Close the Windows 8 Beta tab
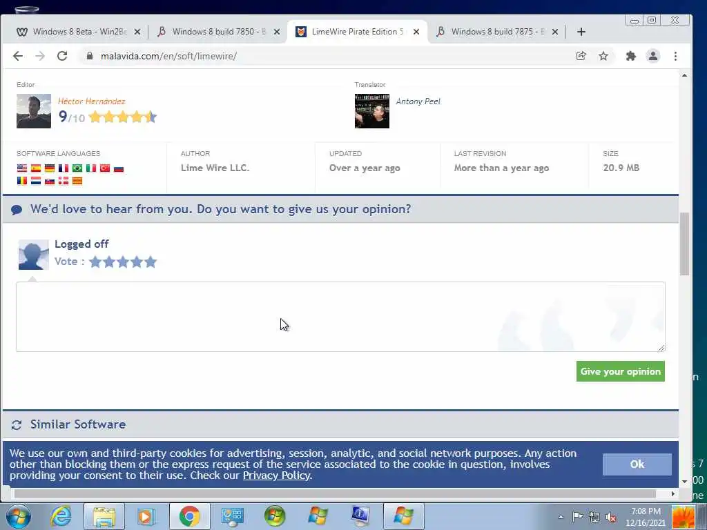The image size is (707, 530). pyautogui.click(x=137, y=32)
